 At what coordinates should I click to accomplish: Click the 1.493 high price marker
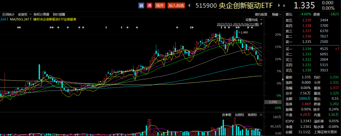tap(244, 33)
